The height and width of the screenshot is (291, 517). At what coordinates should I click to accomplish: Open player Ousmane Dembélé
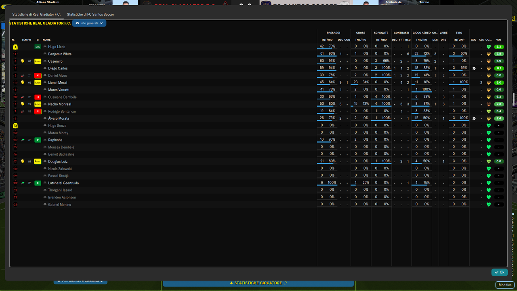point(62,97)
